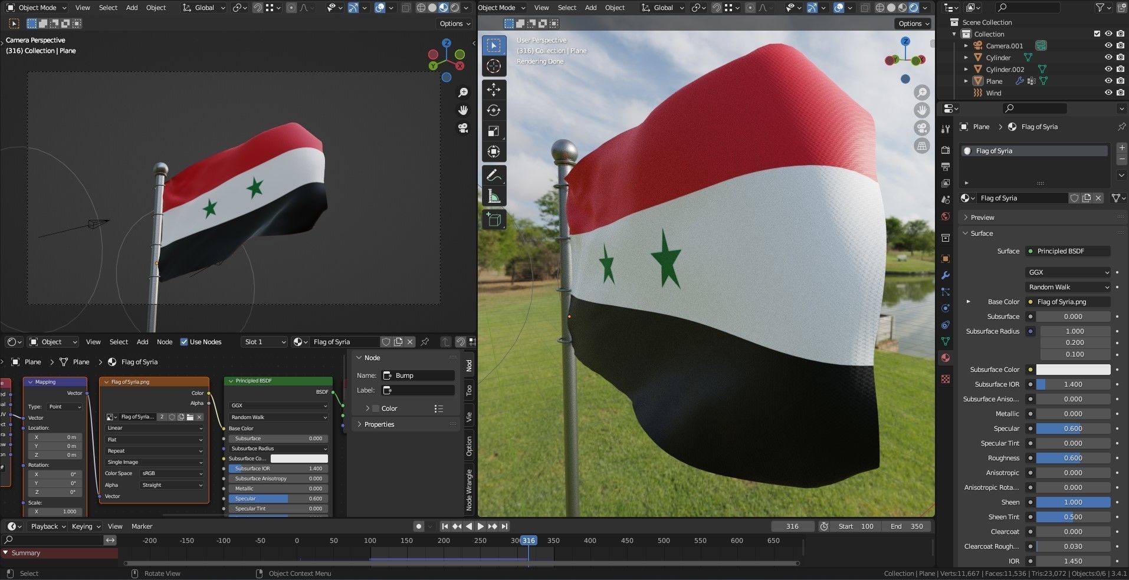Switch to Node Wrangle sidebar tab
The height and width of the screenshot is (580, 1129).
[469, 489]
